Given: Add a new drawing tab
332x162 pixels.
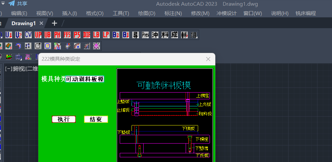Looking at the screenshot, I should point(54,23).
